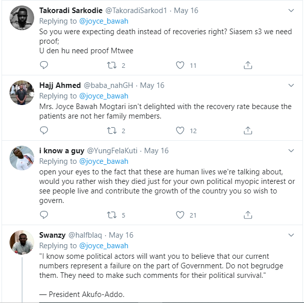Open more options on Takoradi Sarkodie's tweet
Viewport: 304px width, 303px height.
[x=291, y=11]
